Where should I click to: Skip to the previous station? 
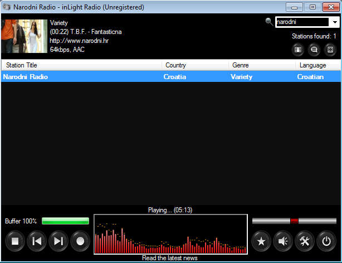(x=37, y=241)
